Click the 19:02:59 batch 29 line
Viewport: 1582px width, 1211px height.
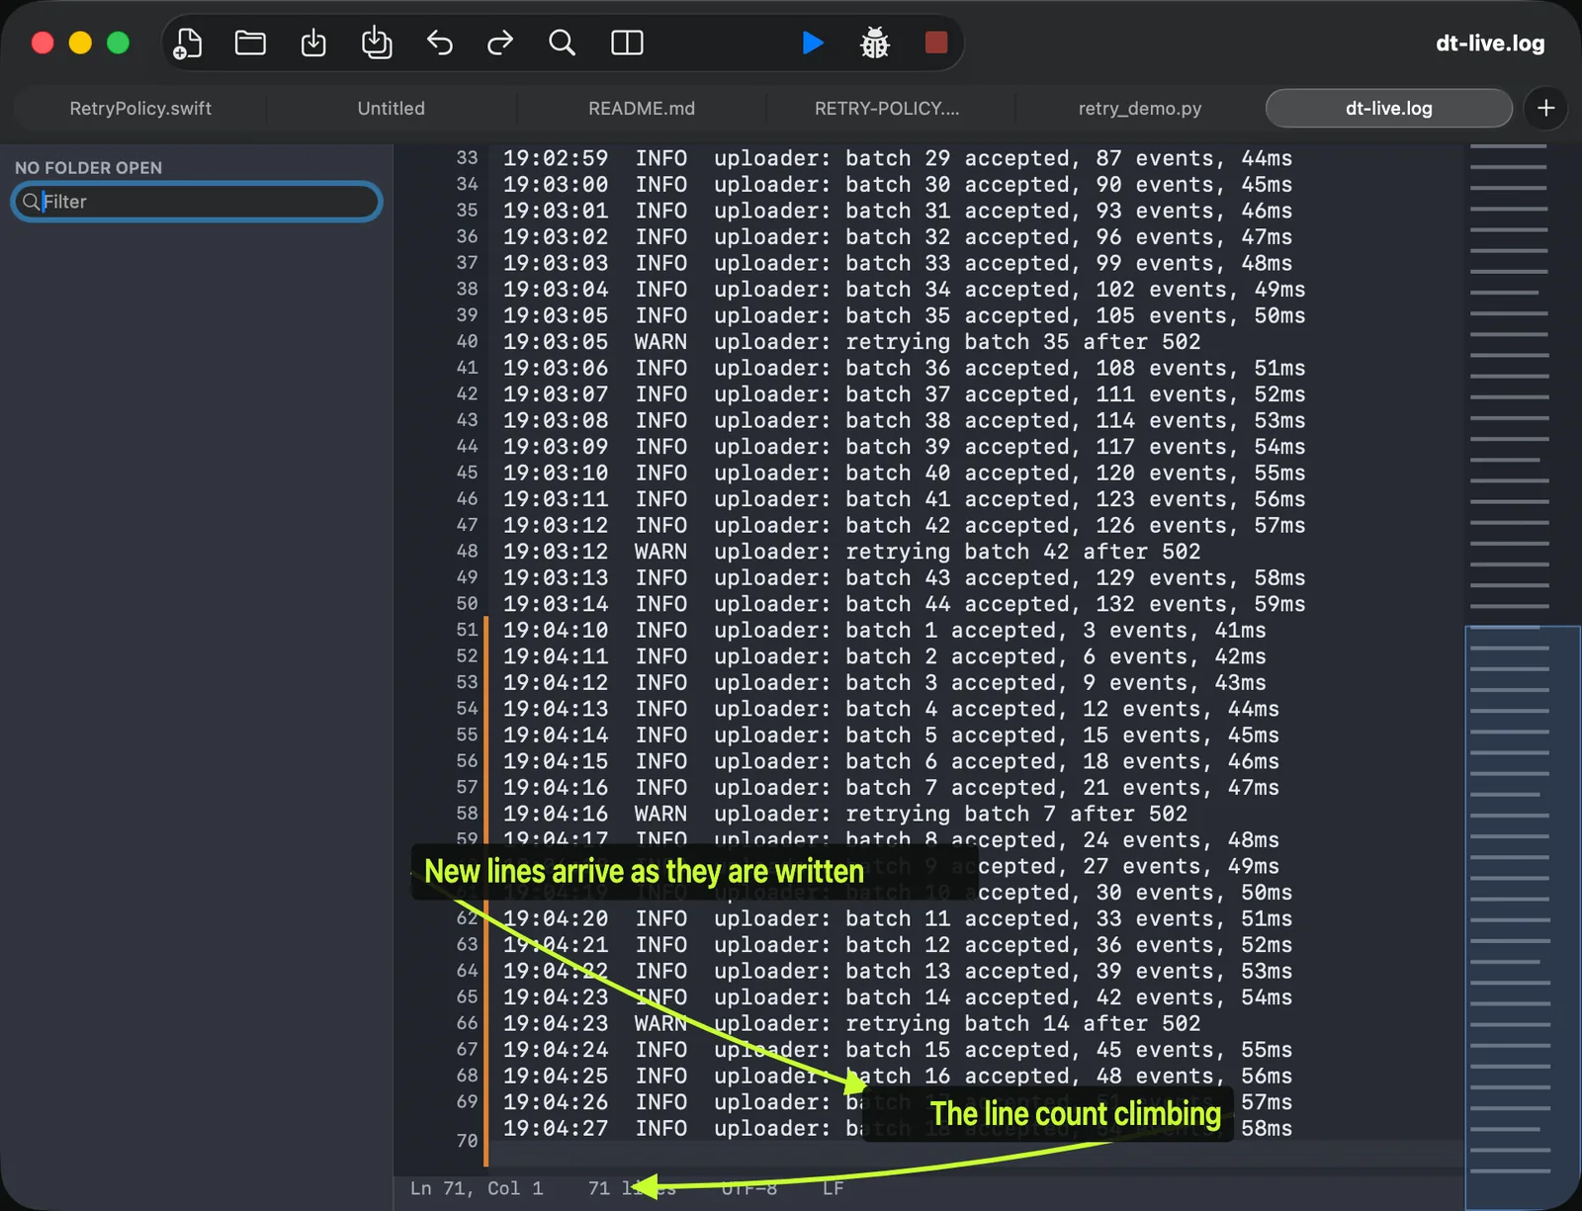pyautogui.click(x=898, y=158)
